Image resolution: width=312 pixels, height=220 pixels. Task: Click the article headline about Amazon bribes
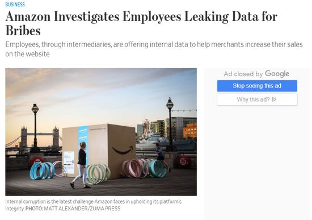coord(141,23)
